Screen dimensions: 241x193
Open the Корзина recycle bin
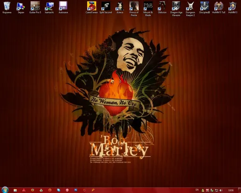[x=7, y=8]
